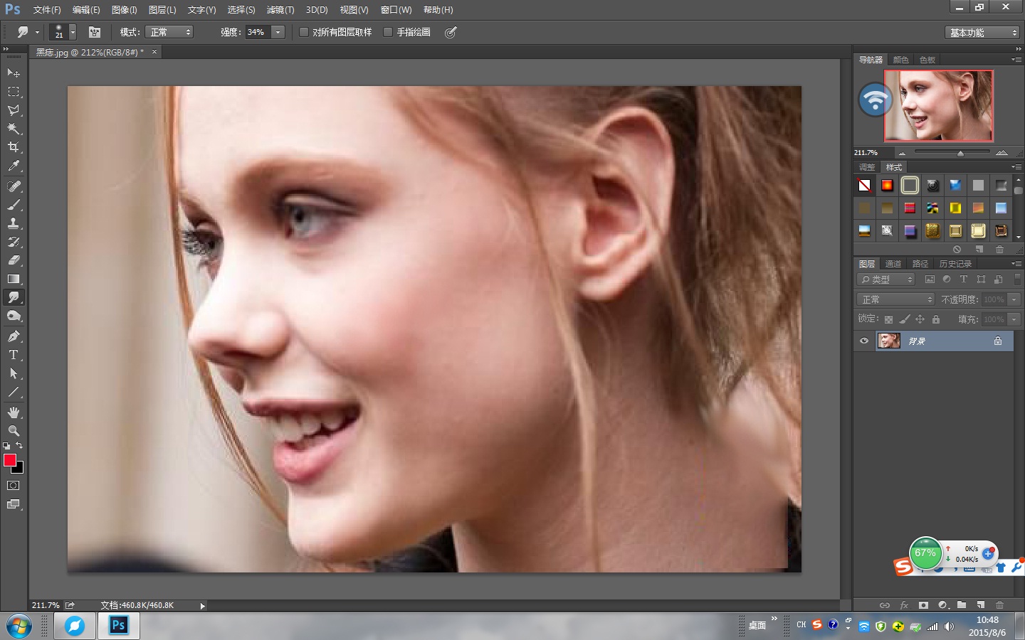Enable 对所有图层取样 checkbox

[304, 32]
